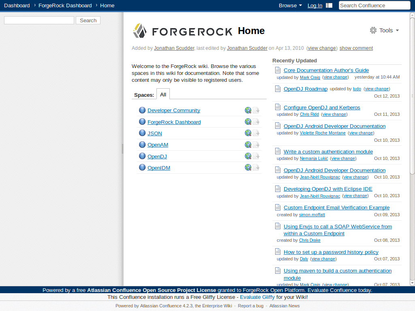Click page icon next to Configure OpenDJ and Kerberos
Viewport: 415px width, 311px height.
pos(278,107)
